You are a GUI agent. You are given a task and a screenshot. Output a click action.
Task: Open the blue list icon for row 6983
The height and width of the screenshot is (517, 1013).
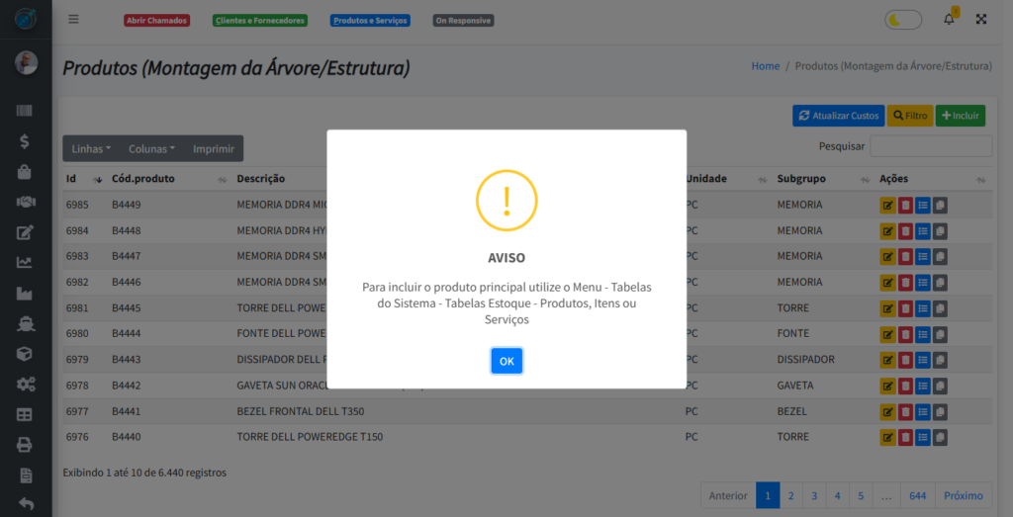coord(923,257)
